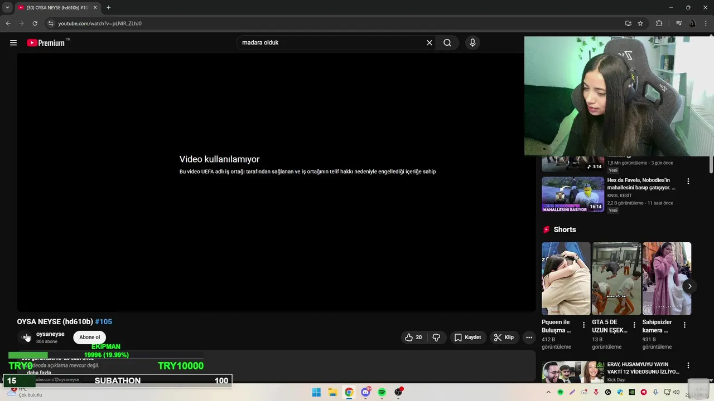The height and width of the screenshot is (401, 714).
Task: Open options for Hex da Favela video
Action: point(688,182)
